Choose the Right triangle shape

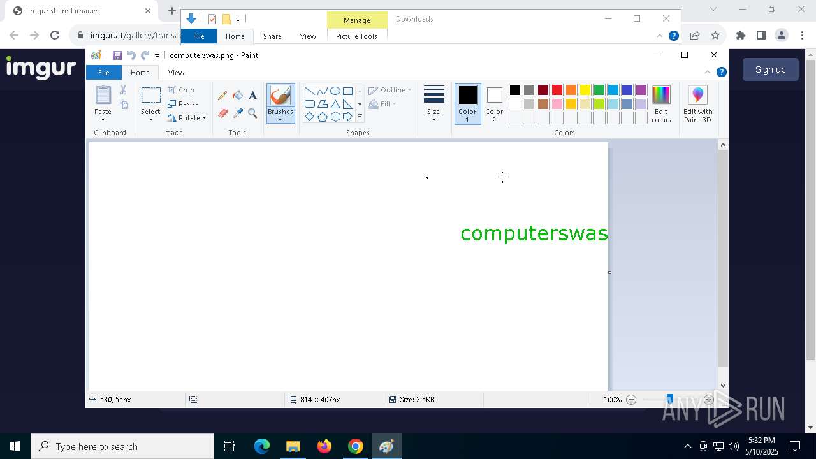point(347,104)
